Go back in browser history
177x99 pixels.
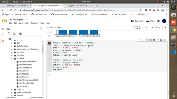pyautogui.click(x=3, y=10)
